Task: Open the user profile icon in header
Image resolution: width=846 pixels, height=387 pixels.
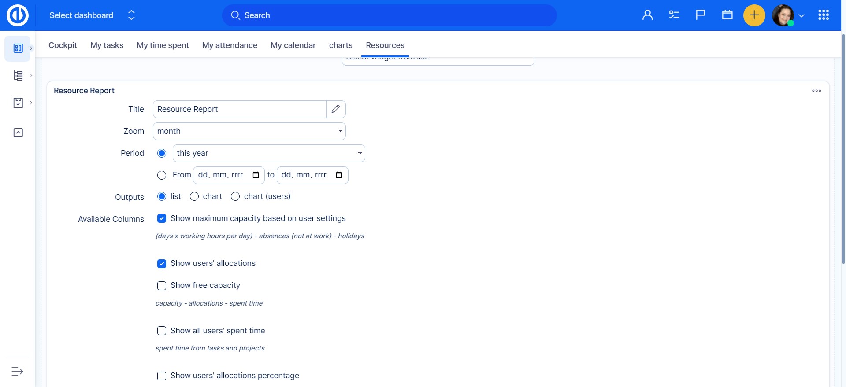Action: click(647, 15)
